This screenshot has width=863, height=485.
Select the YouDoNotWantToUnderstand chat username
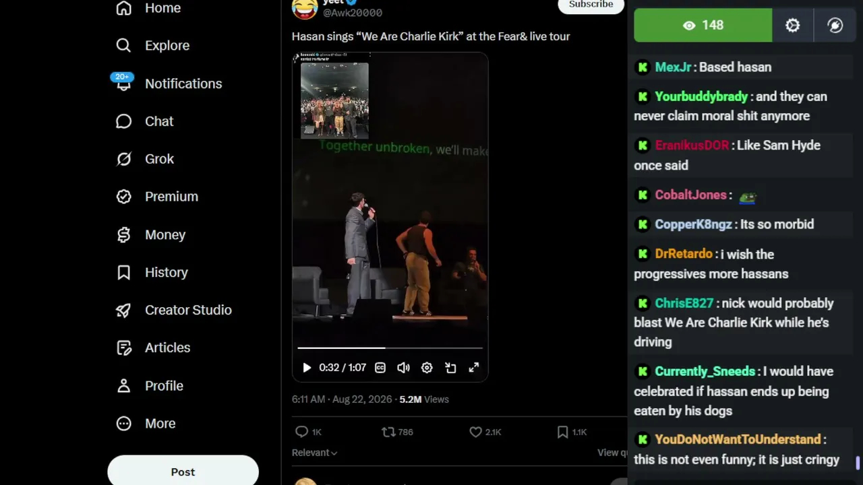pos(738,440)
